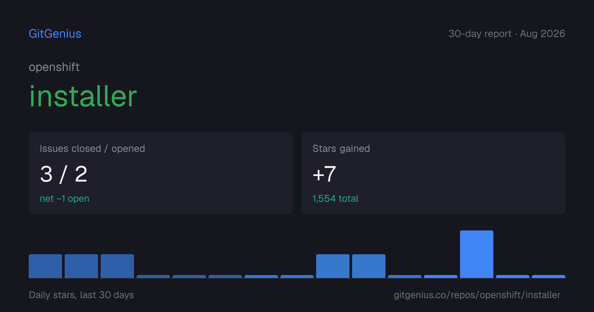
Task: Click the 'Issues closed / opened' label
Action: click(x=92, y=149)
